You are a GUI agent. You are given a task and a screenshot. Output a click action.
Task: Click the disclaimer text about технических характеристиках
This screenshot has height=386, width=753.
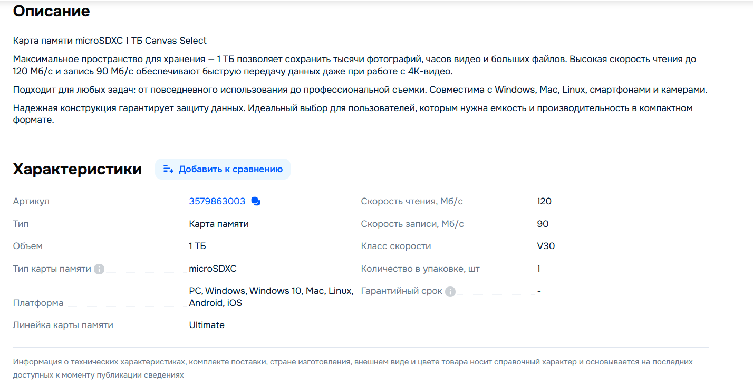tap(353, 369)
